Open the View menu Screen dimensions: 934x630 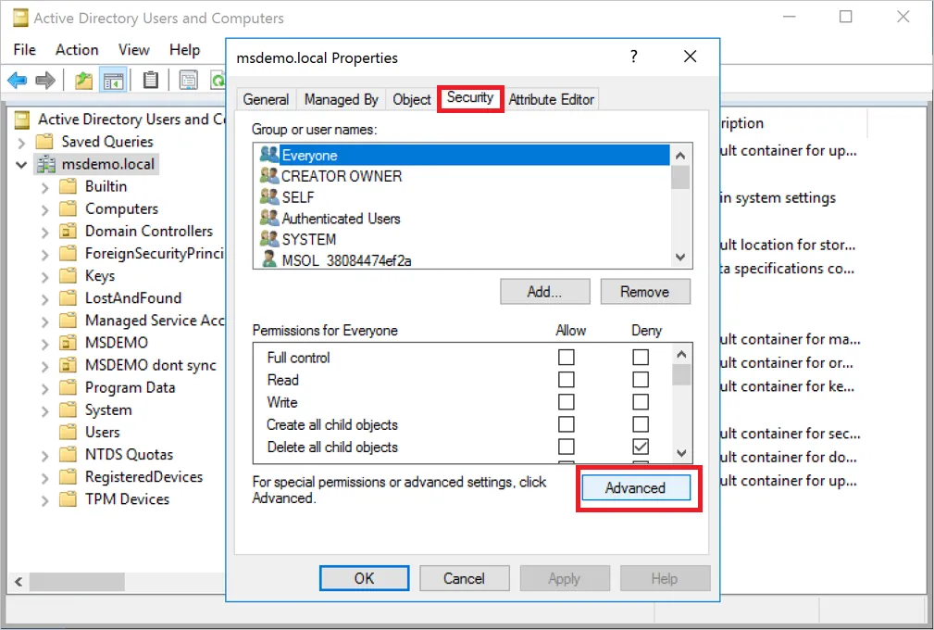[x=133, y=49]
